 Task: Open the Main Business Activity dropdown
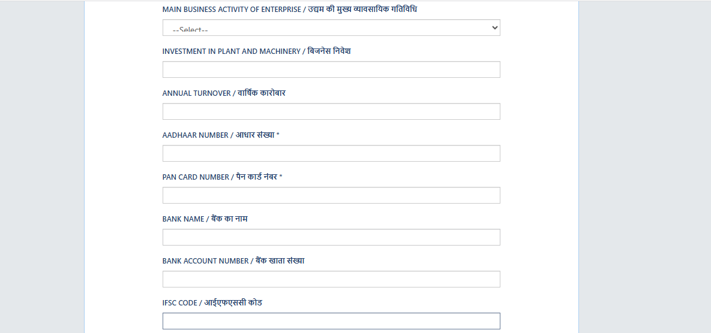click(331, 28)
